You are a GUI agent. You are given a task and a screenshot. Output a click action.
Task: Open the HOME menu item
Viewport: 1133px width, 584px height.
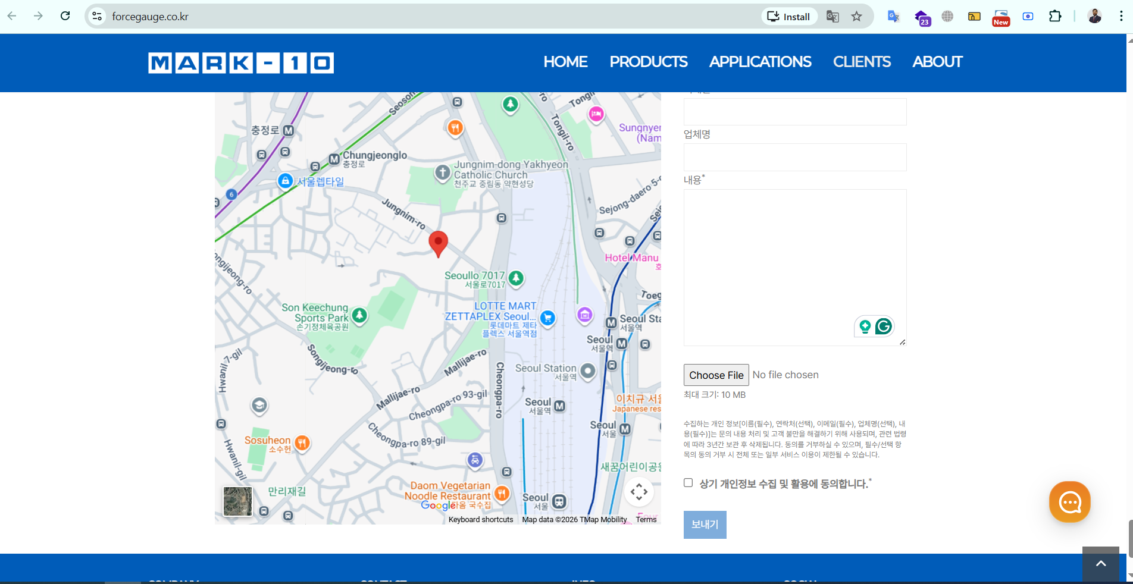click(565, 62)
